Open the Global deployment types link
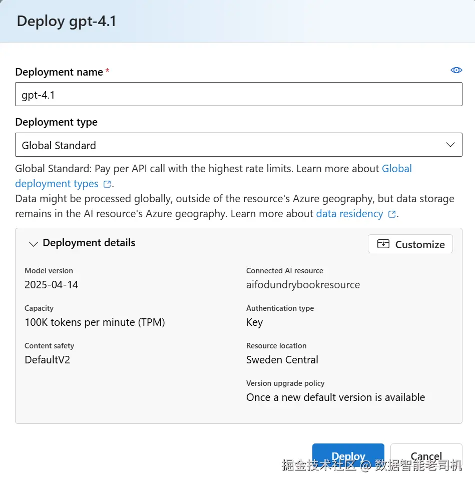This screenshot has width=475, height=485. [213, 176]
